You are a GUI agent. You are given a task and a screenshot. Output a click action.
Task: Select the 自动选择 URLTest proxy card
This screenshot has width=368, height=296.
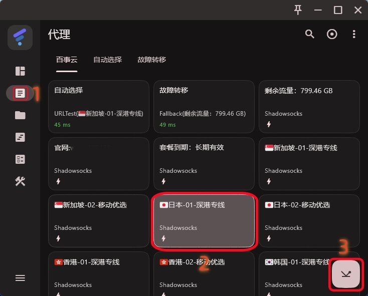(98, 106)
